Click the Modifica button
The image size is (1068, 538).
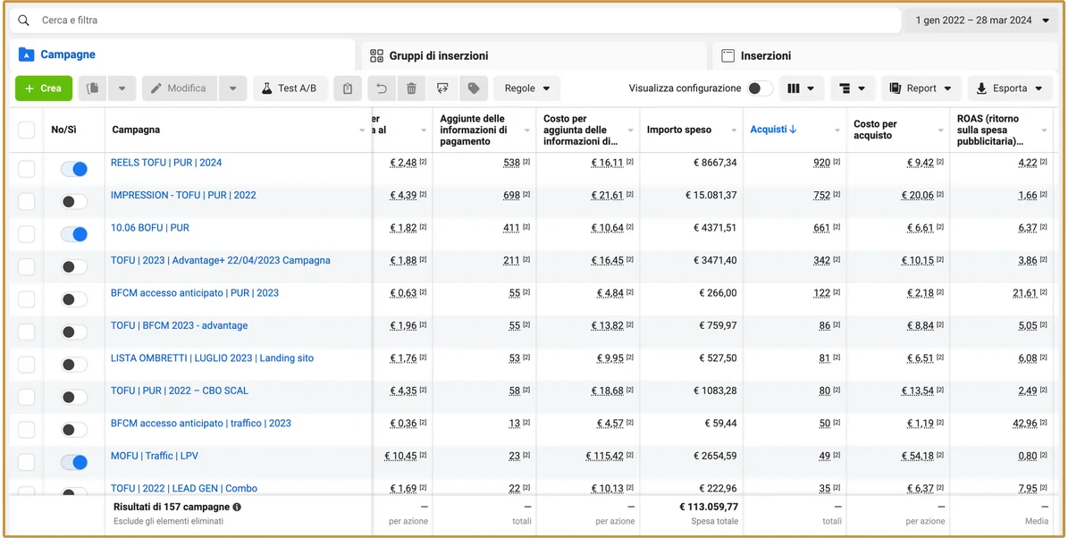click(x=179, y=88)
